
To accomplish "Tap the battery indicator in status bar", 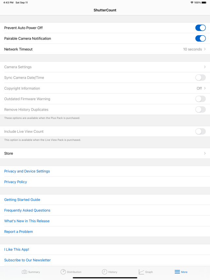I will pos(204,3).
